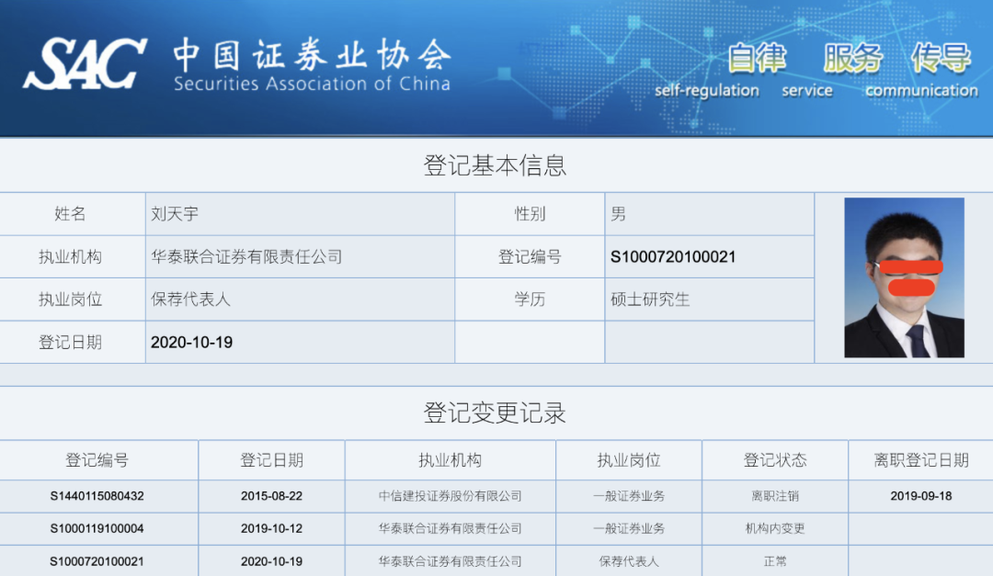
Task: Click the 执业机构 column header in the change records
Action: 451,460
